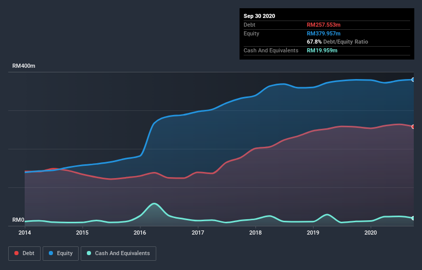The width and height of the screenshot is (422, 270).
Task: Select the Cash end-of-line data point marker
Action: coord(413,218)
